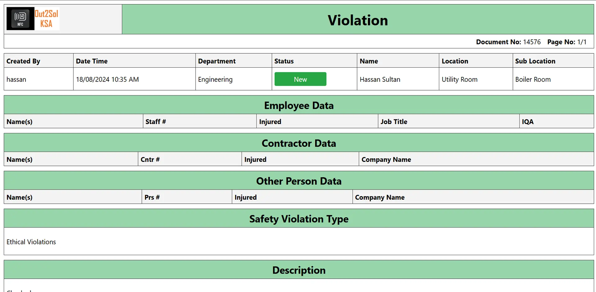Click the Employee Data section header
This screenshot has height=292, width=596.
[299, 105]
